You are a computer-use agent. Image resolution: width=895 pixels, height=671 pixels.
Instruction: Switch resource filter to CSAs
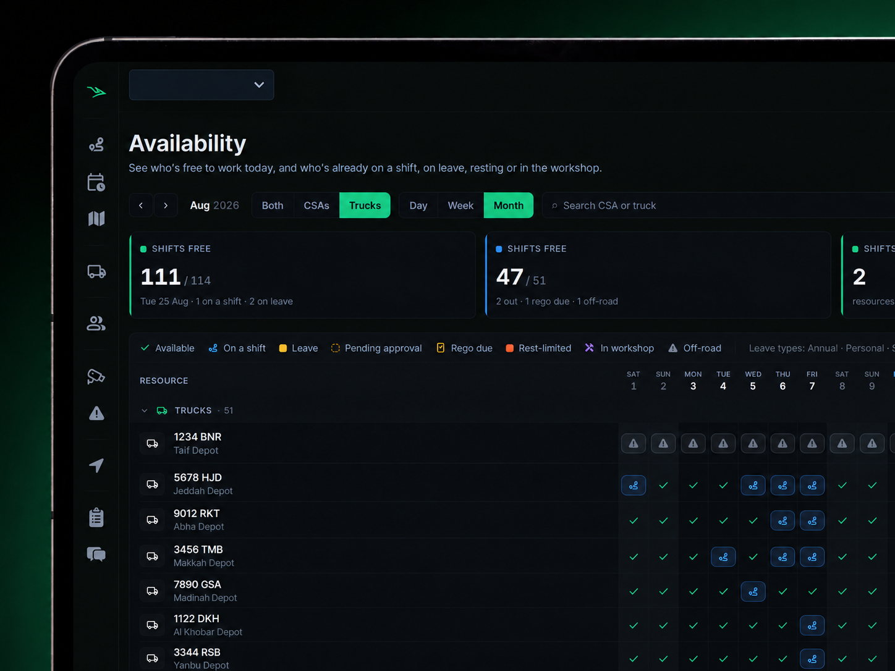point(316,206)
